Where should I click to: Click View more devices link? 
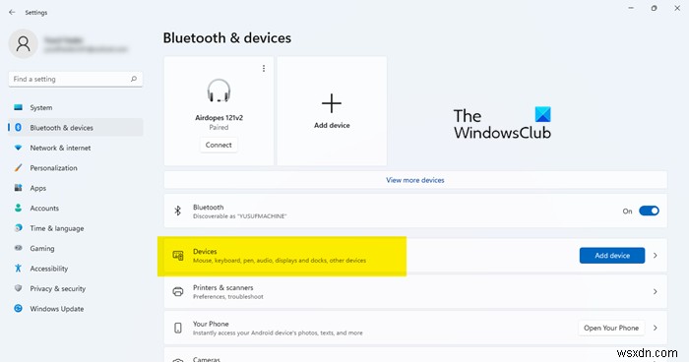click(x=415, y=180)
